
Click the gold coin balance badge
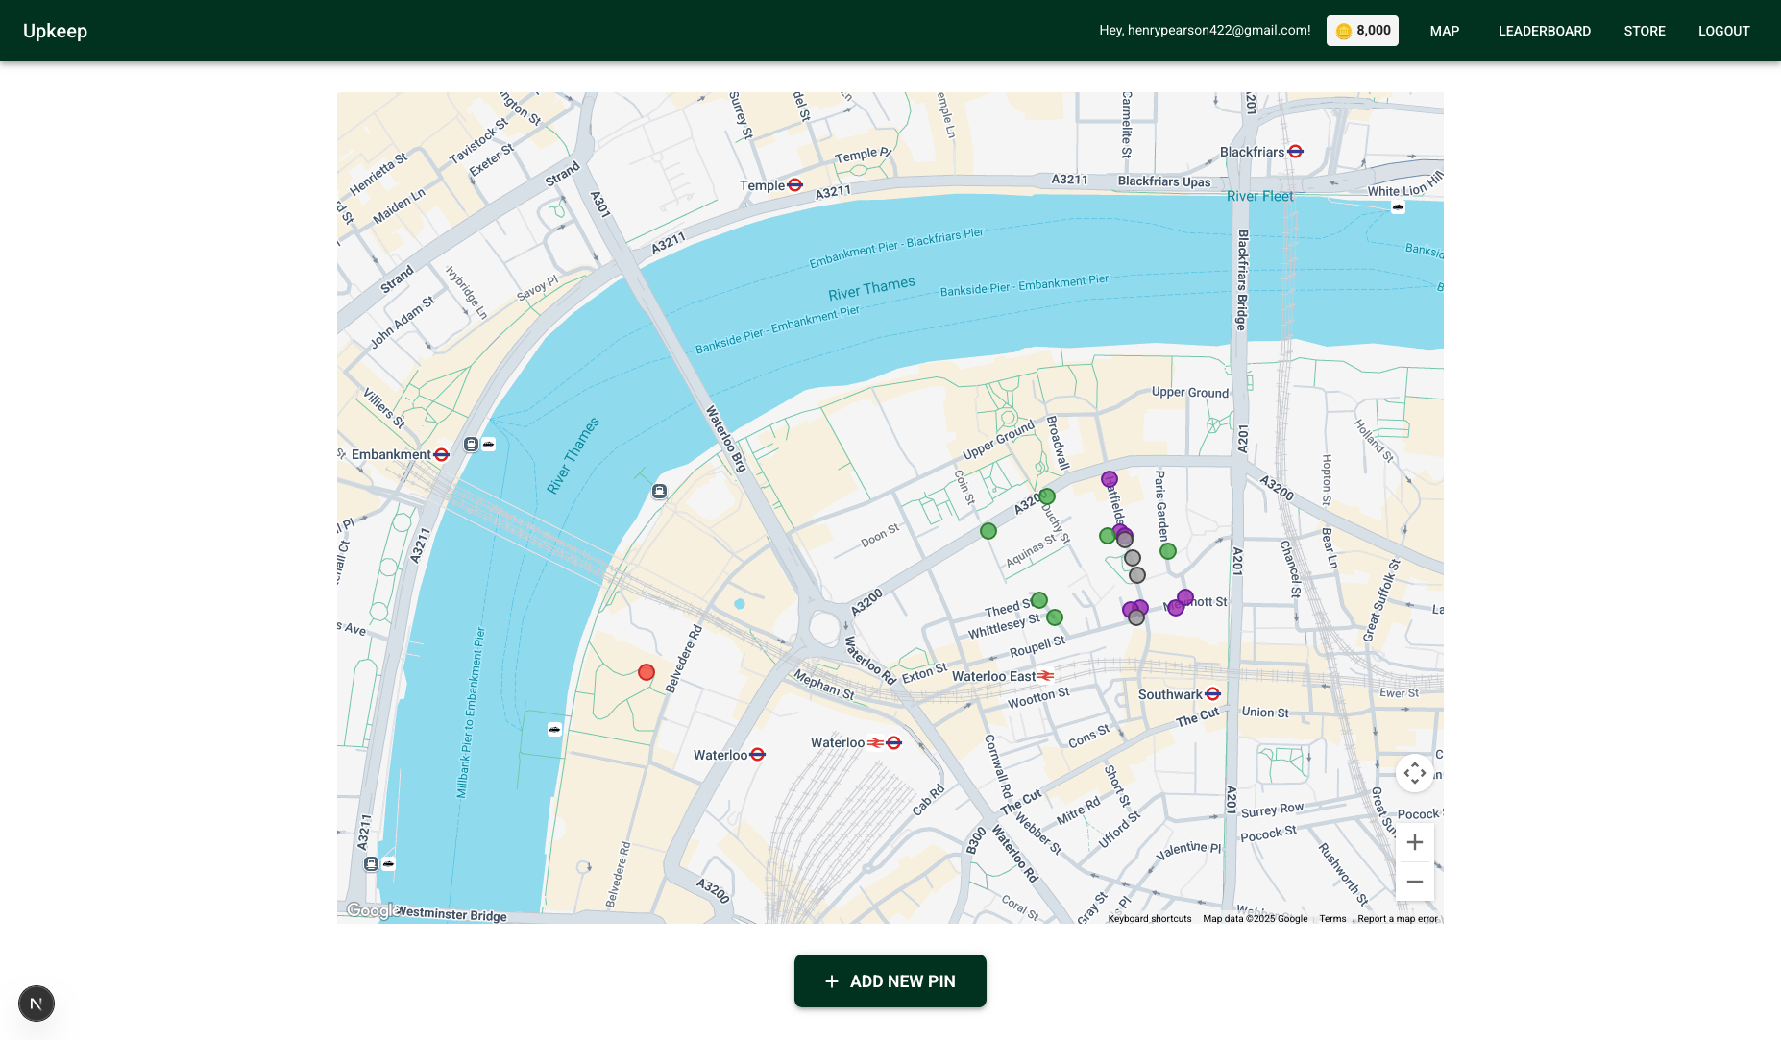point(1362,31)
